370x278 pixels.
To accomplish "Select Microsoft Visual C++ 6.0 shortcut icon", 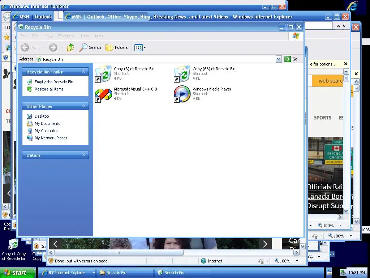I will tap(103, 95).
